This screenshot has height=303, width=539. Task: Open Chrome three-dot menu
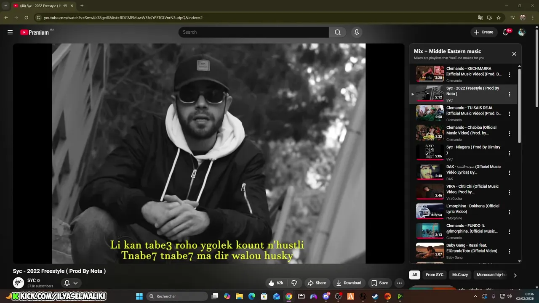[x=533, y=18]
